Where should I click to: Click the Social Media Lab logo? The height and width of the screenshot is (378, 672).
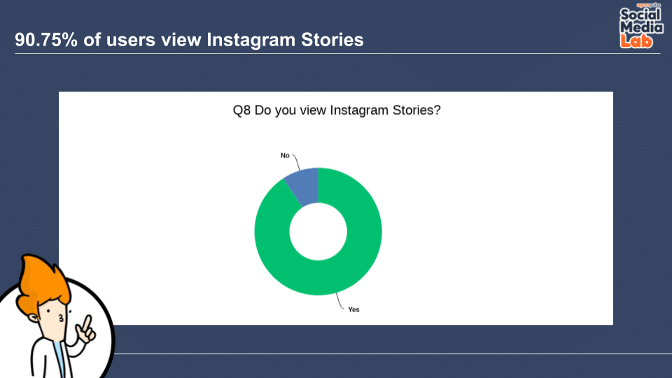pyautogui.click(x=641, y=26)
